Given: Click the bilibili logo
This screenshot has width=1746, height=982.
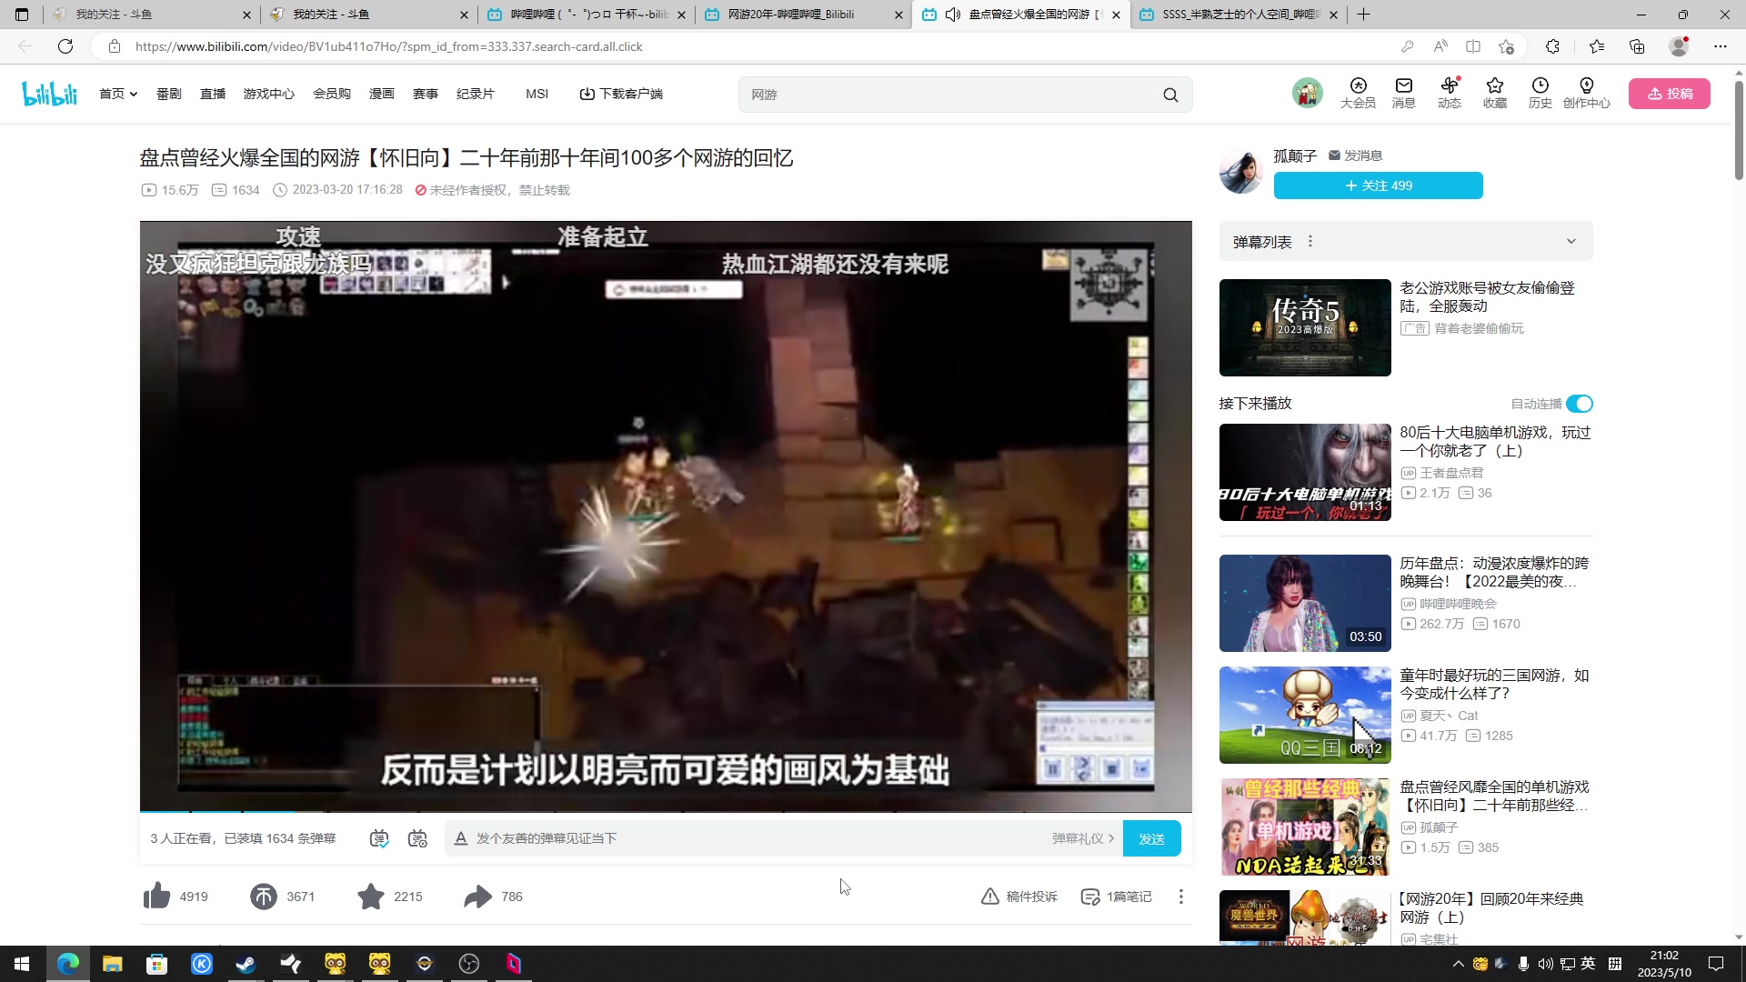Looking at the screenshot, I should tap(49, 94).
